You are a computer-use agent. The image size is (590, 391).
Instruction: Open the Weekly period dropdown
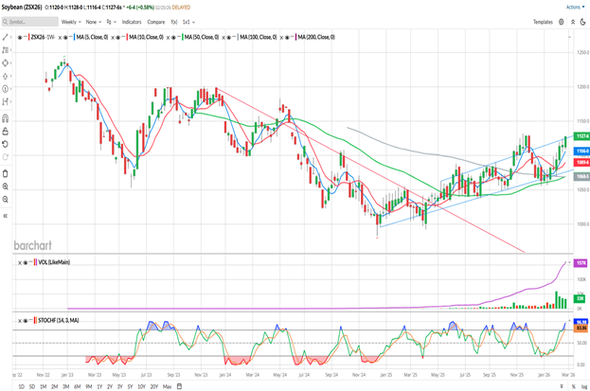[x=71, y=22]
